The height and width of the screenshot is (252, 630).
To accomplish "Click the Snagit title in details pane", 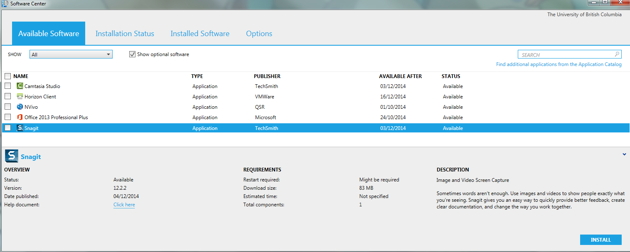I will (x=31, y=157).
